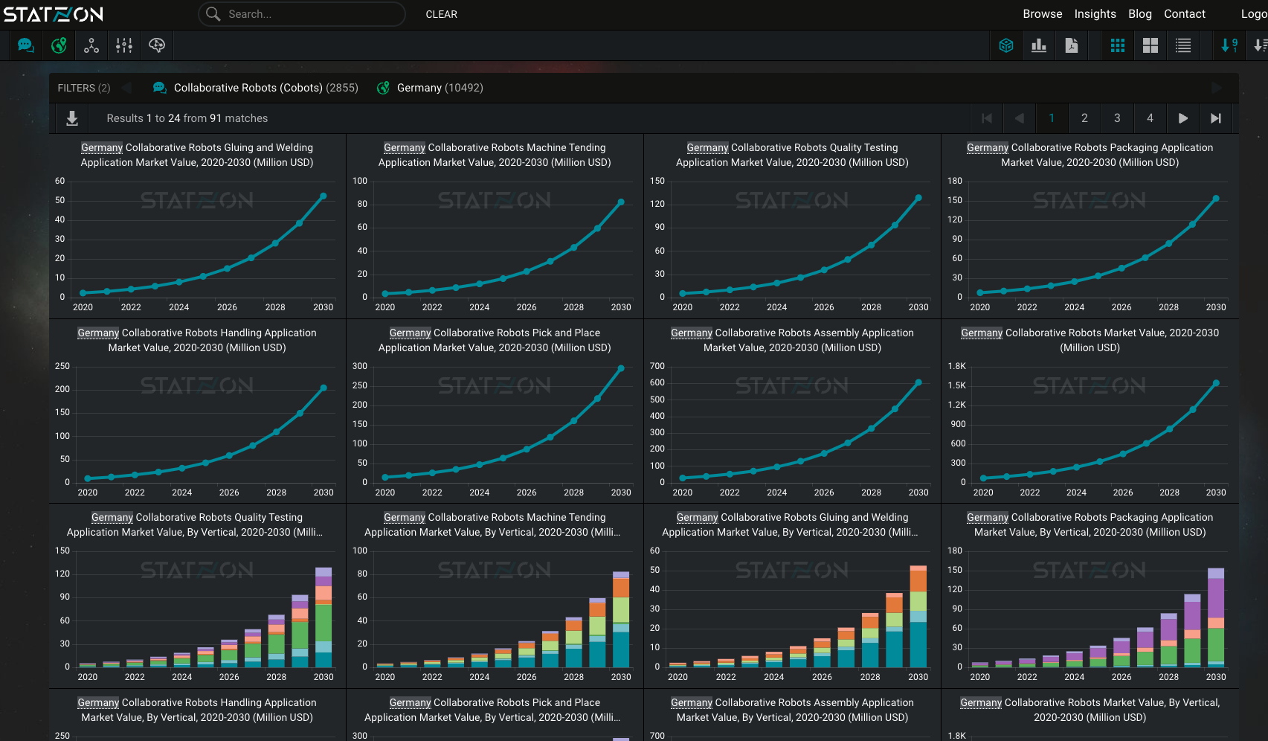This screenshot has width=1268, height=741.
Task: Collapse the filters with the left arrow
Action: tap(126, 88)
